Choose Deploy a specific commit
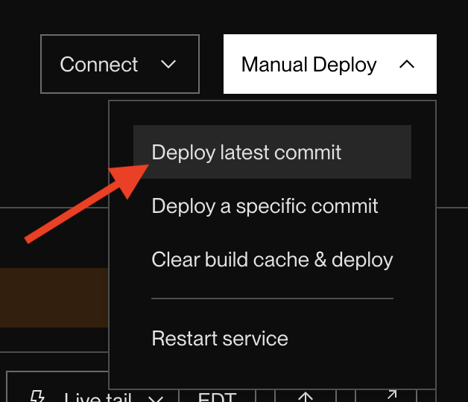 (x=265, y=206)
